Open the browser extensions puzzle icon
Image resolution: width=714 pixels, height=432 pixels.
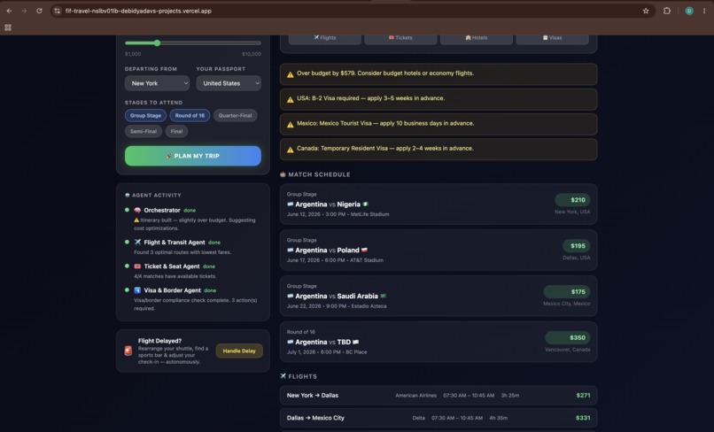[667, 11]
